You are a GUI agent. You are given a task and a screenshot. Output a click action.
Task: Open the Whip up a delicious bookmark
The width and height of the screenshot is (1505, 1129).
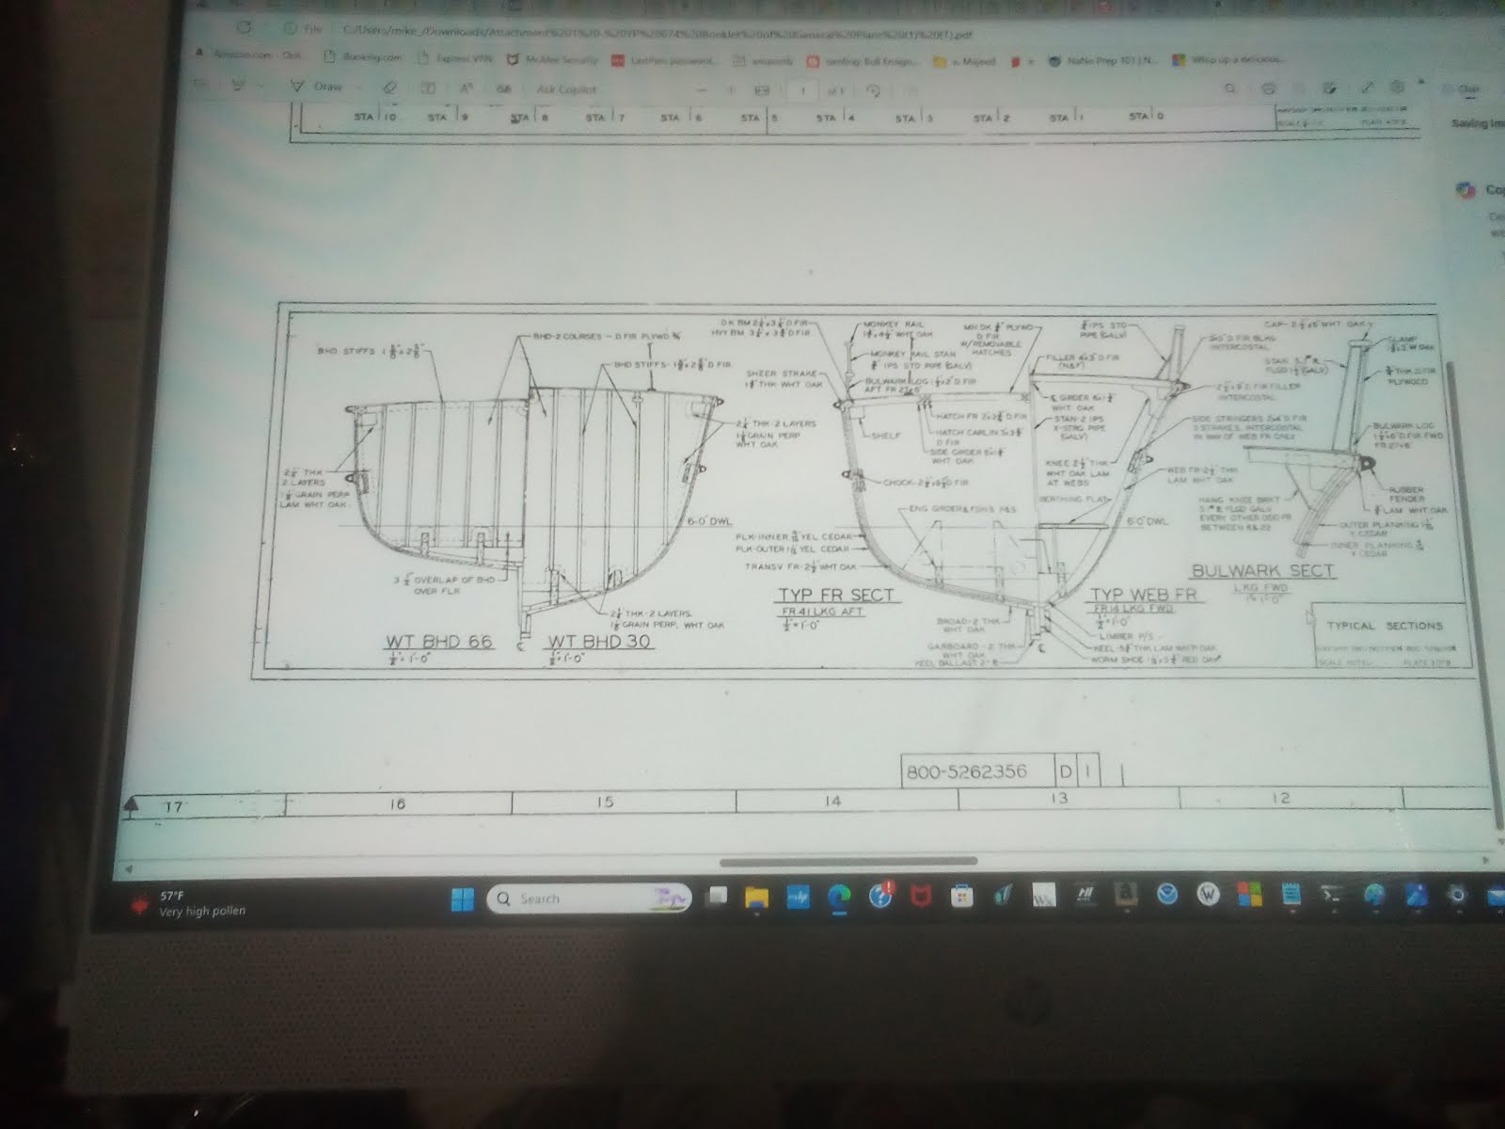pyautogui.click(x=1228, y=59)
